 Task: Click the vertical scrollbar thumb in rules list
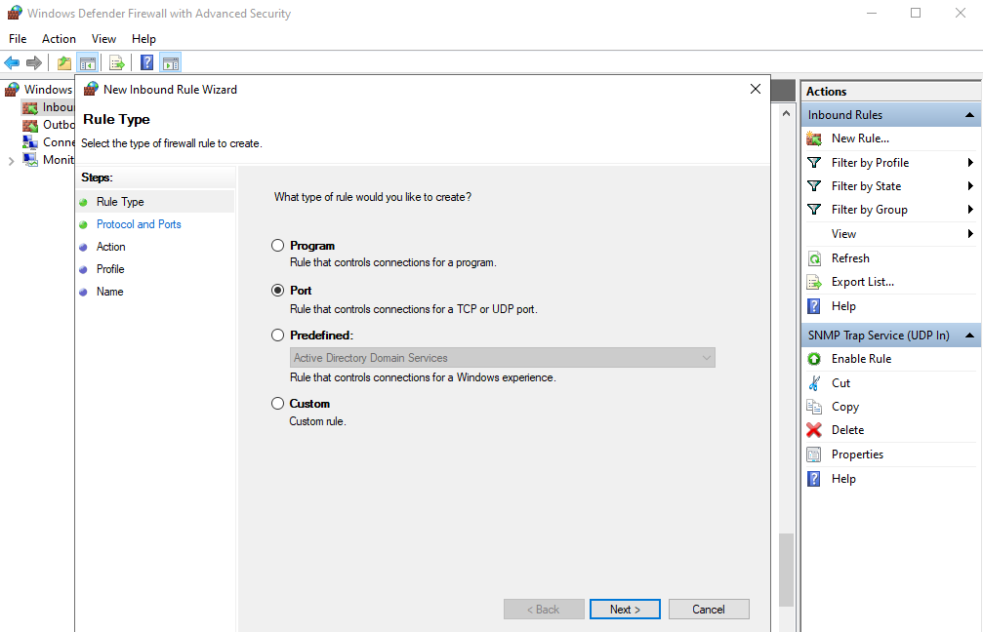(x=786, y=570)
